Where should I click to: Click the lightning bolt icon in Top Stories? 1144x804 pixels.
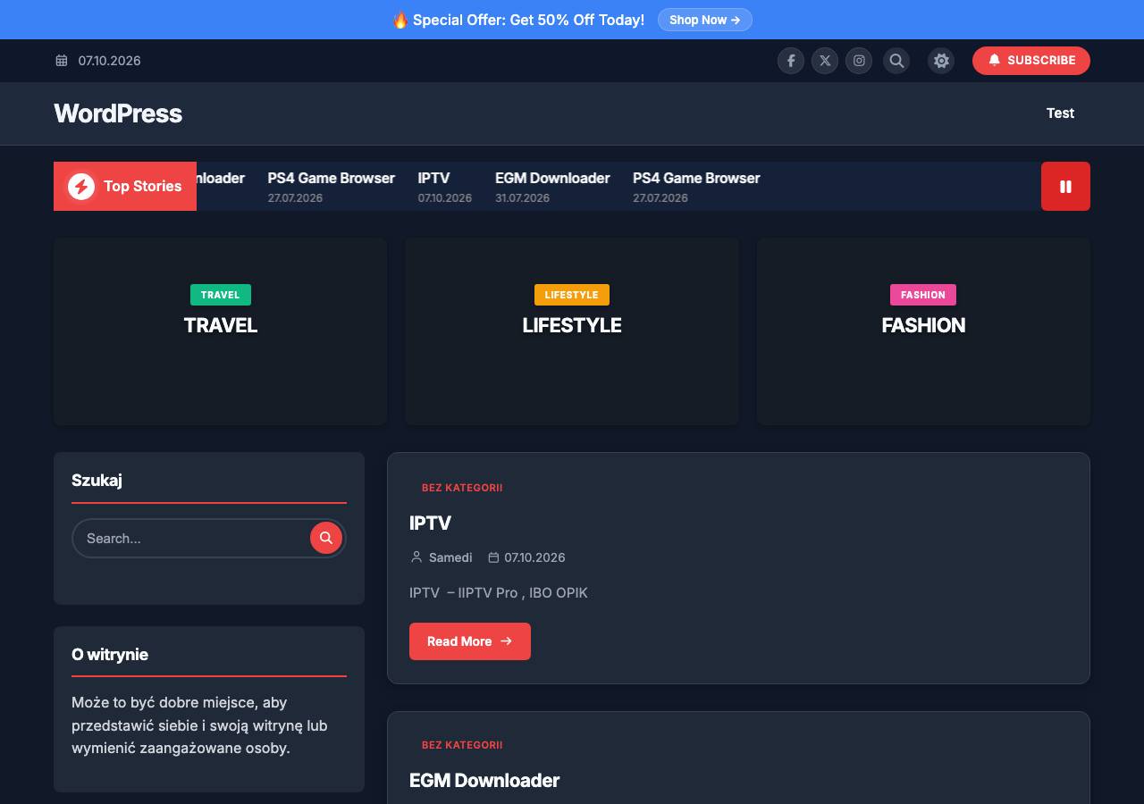[81, 187]
